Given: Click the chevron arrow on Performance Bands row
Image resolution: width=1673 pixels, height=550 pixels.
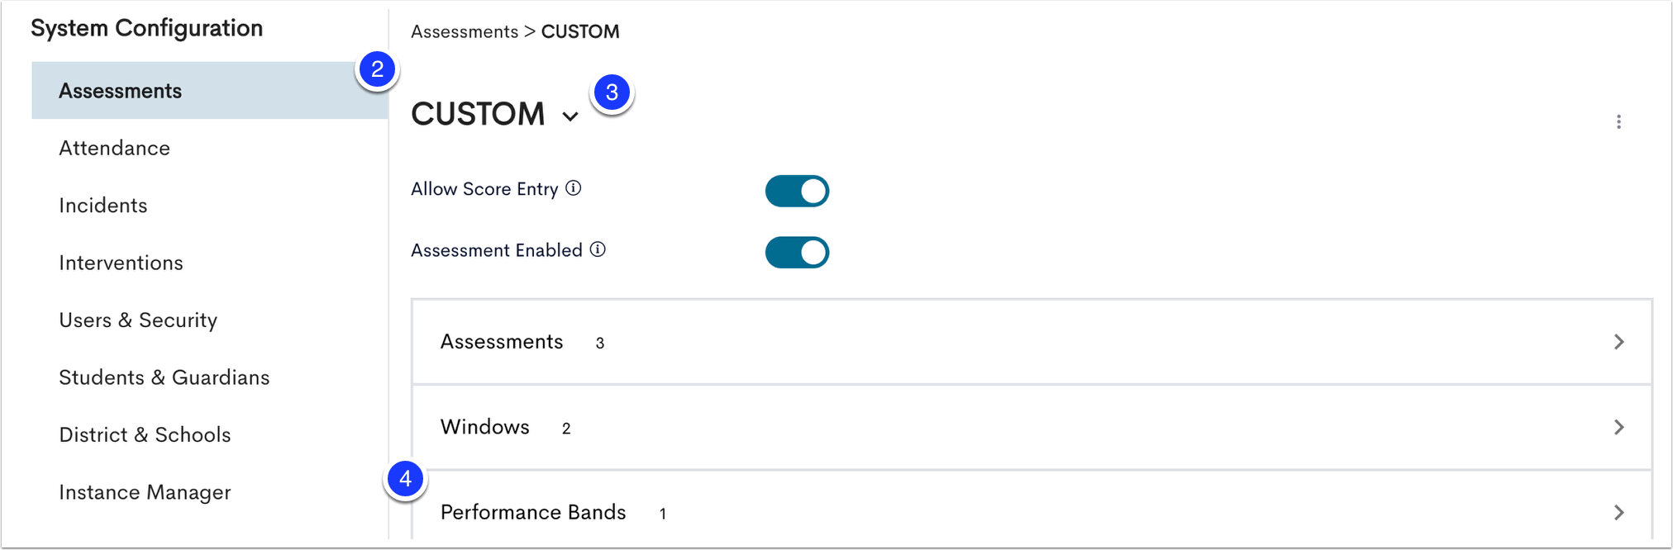Looking at the screenshot, I should coord(1618,513).
